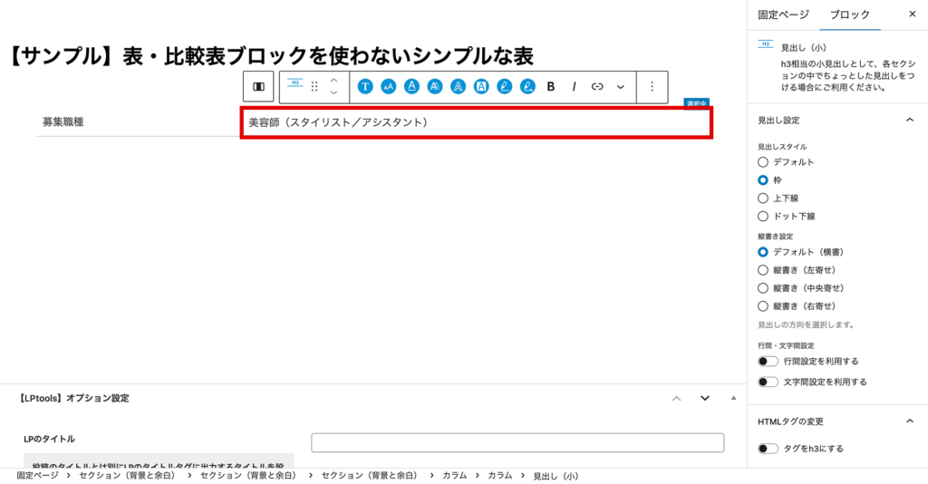Open more rich text options dropdown chevron
The height and width of the screenshot is (484, 928).
tap(621, 87)
